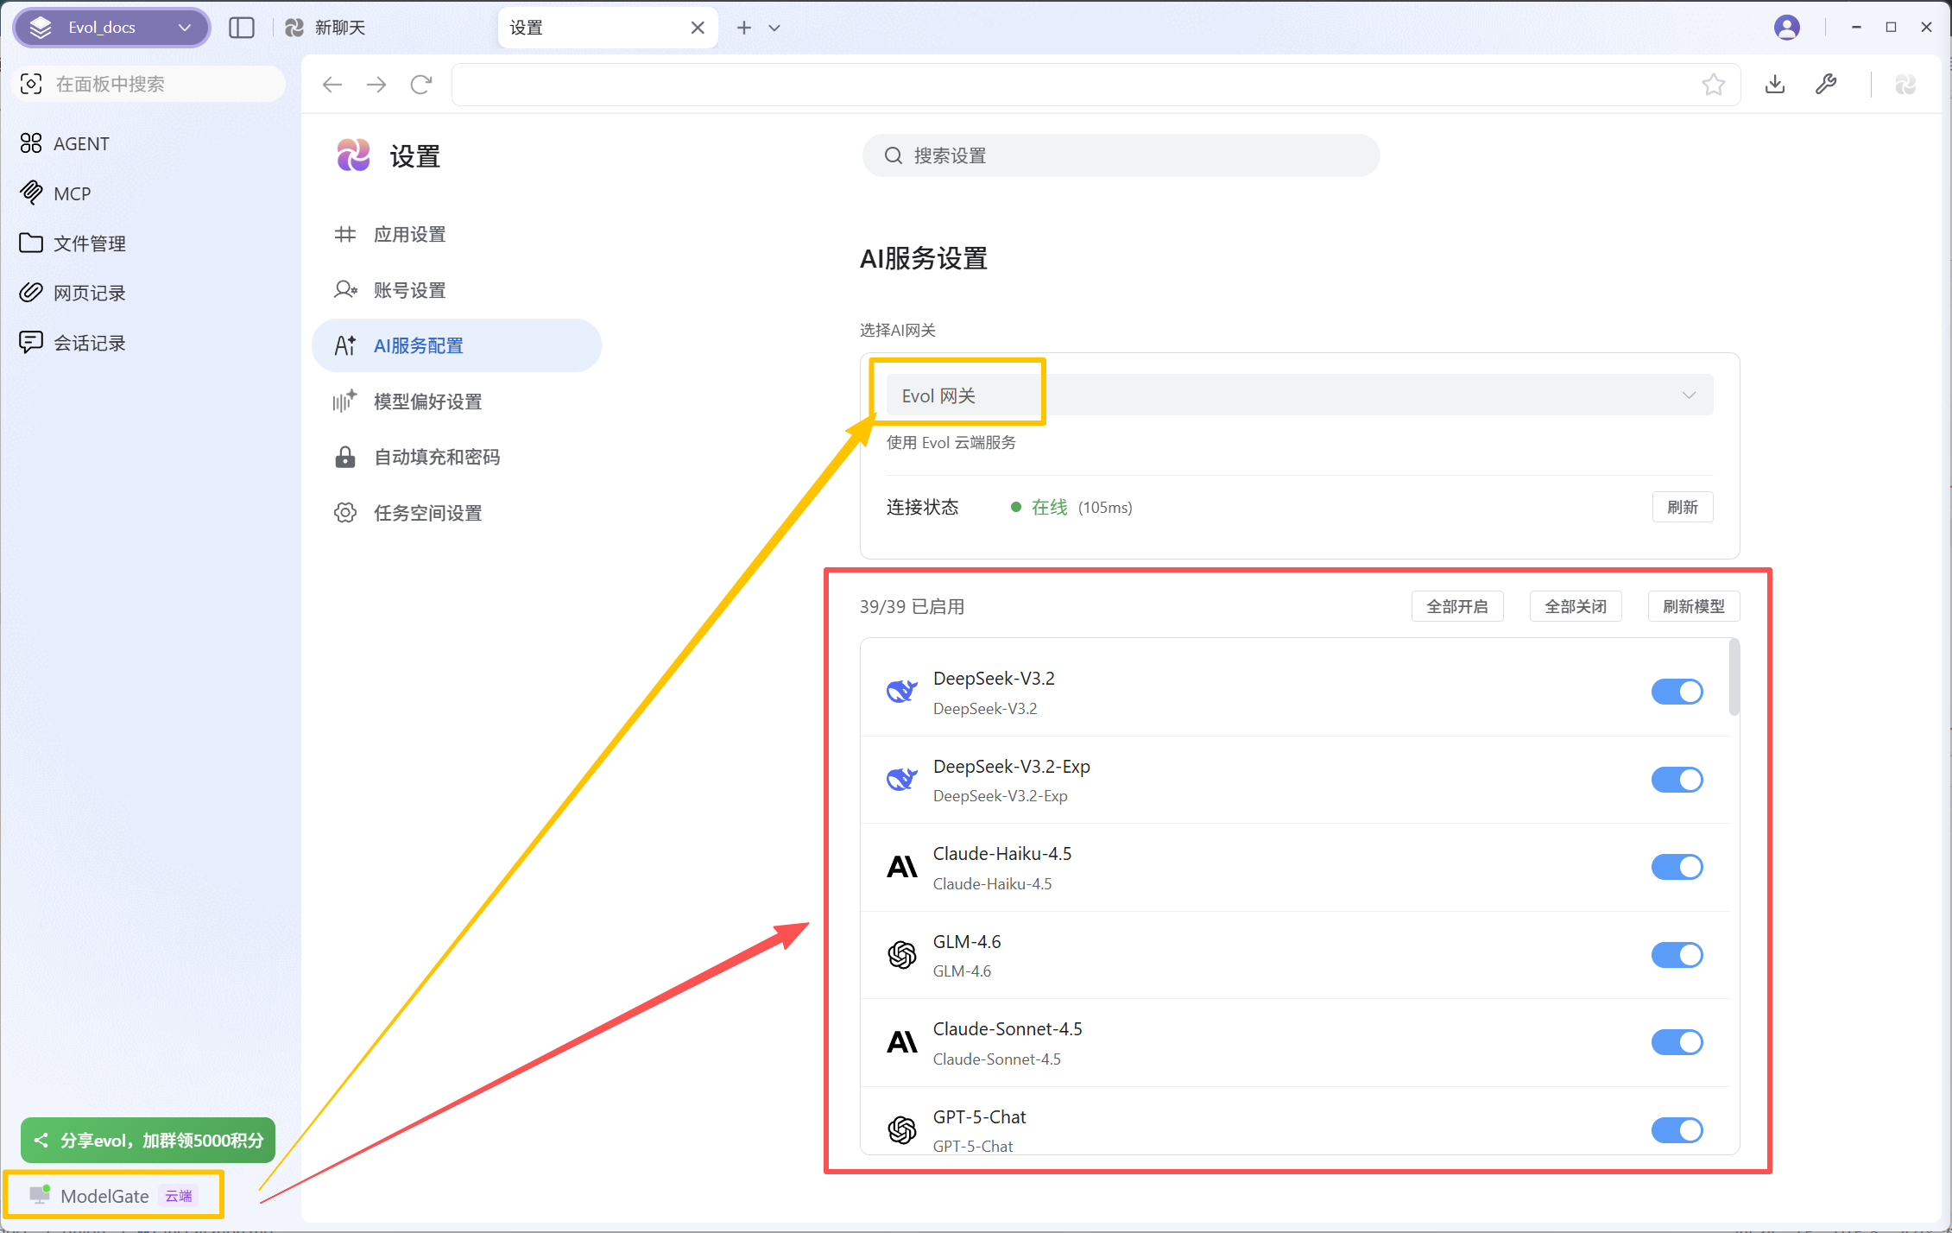Open the downloads icon in toolbar
Screen dimensions: 1952x1233
1775,85
